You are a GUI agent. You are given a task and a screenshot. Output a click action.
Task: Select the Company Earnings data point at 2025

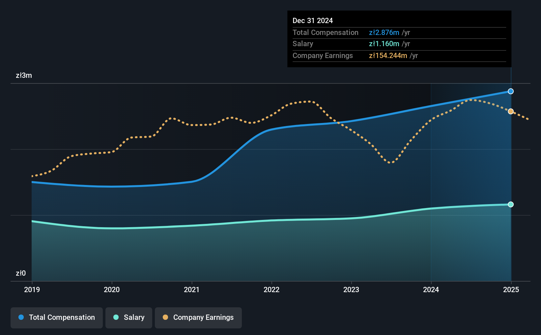click(x=511, y=111)
